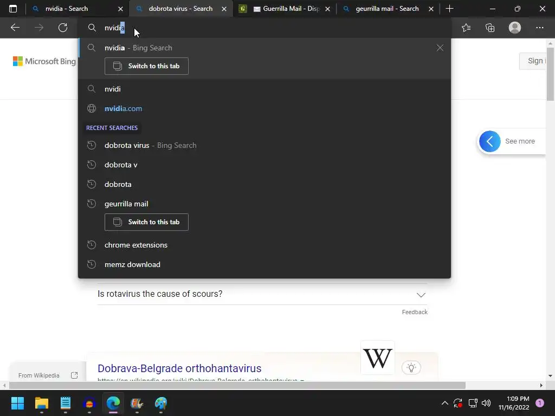Open the Settings and more ellipsis menu
The width and height of the screenshot is (555, 416).
539,28
